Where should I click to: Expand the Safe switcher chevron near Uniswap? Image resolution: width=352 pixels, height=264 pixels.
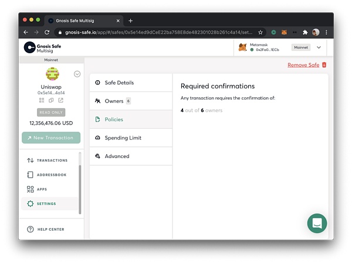click(77, 74)
